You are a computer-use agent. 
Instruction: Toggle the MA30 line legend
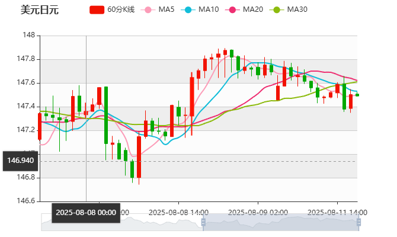(289, 9)
